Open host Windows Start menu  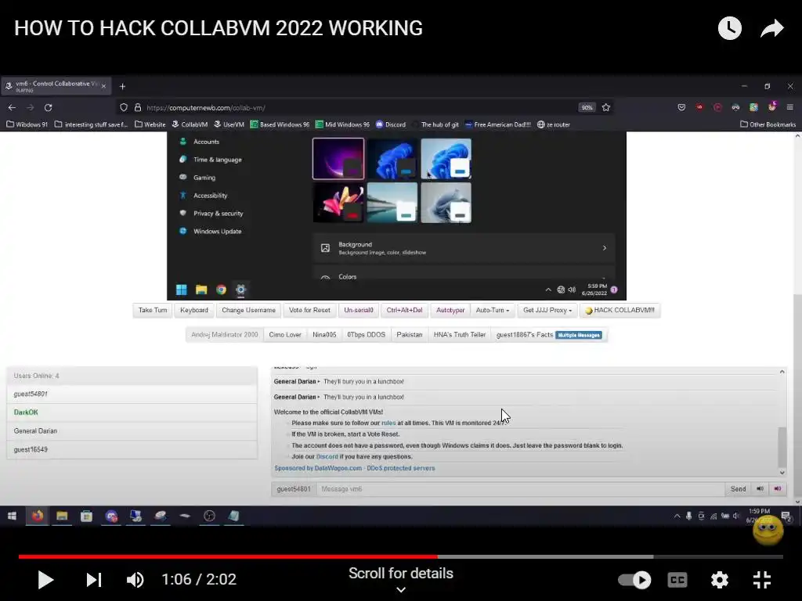point(13,516)
